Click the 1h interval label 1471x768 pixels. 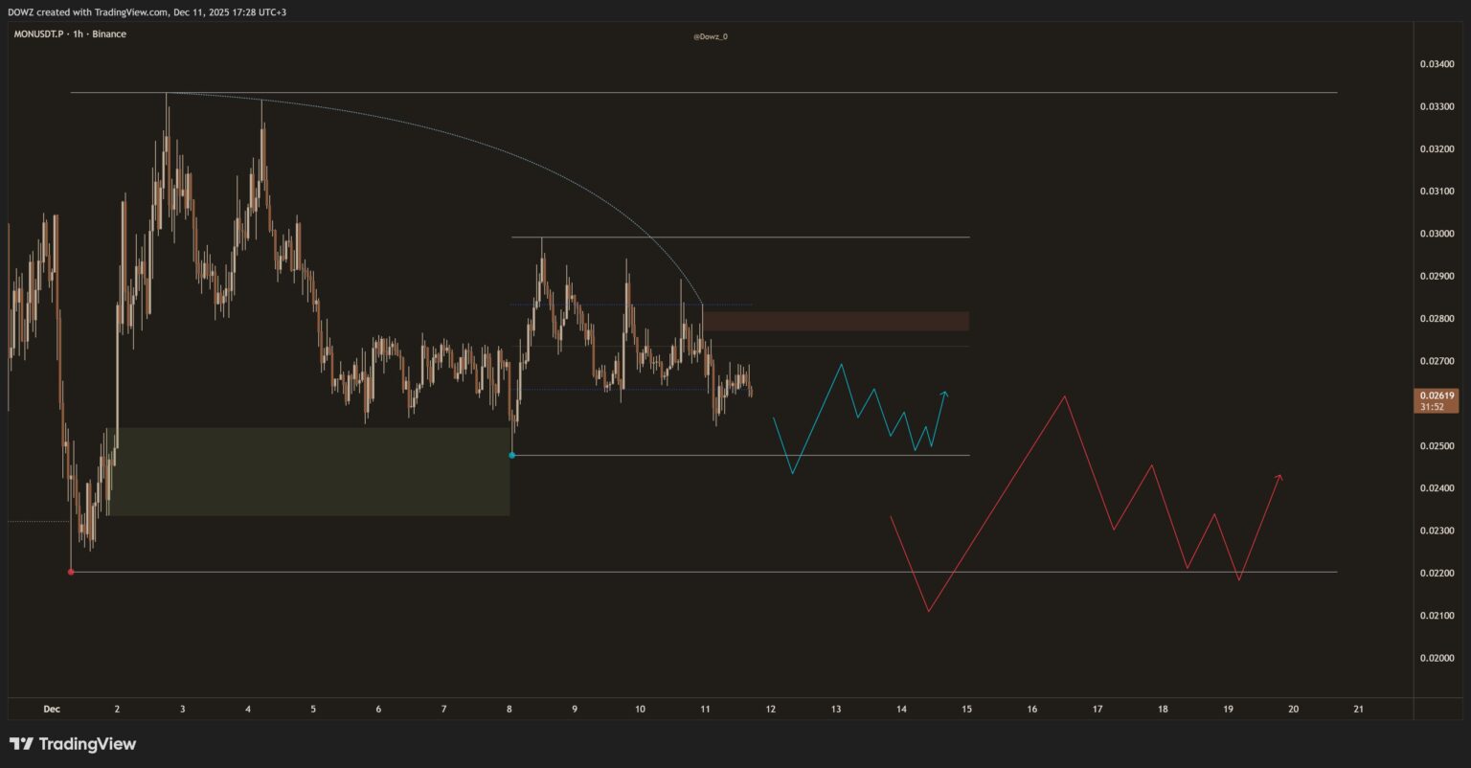(78, 34)
